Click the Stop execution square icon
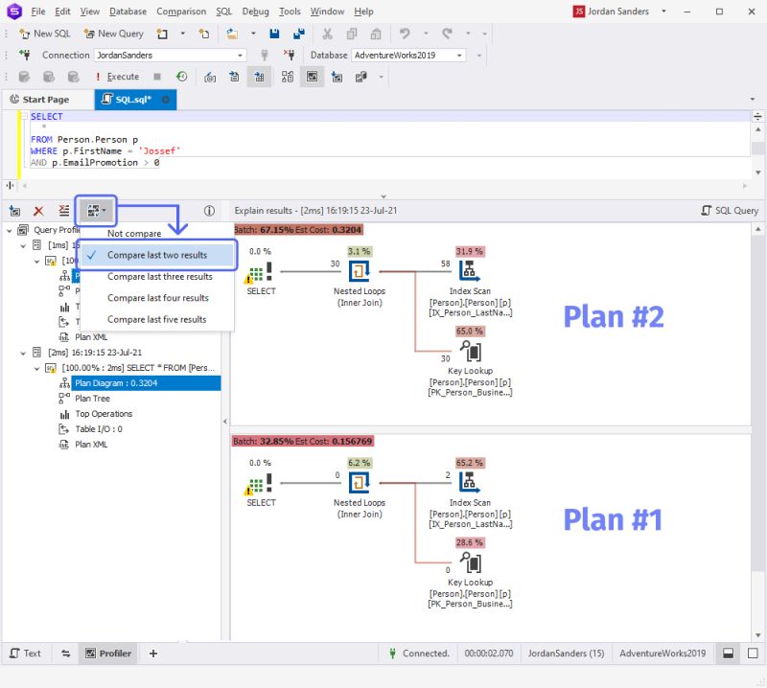 tap(157, 77)
